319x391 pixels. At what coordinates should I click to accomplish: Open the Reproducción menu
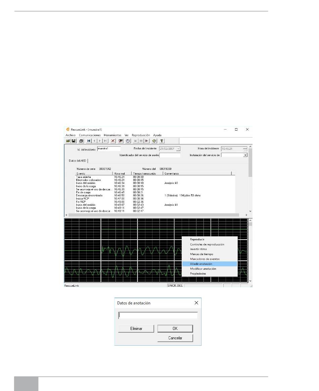(141, 135)
